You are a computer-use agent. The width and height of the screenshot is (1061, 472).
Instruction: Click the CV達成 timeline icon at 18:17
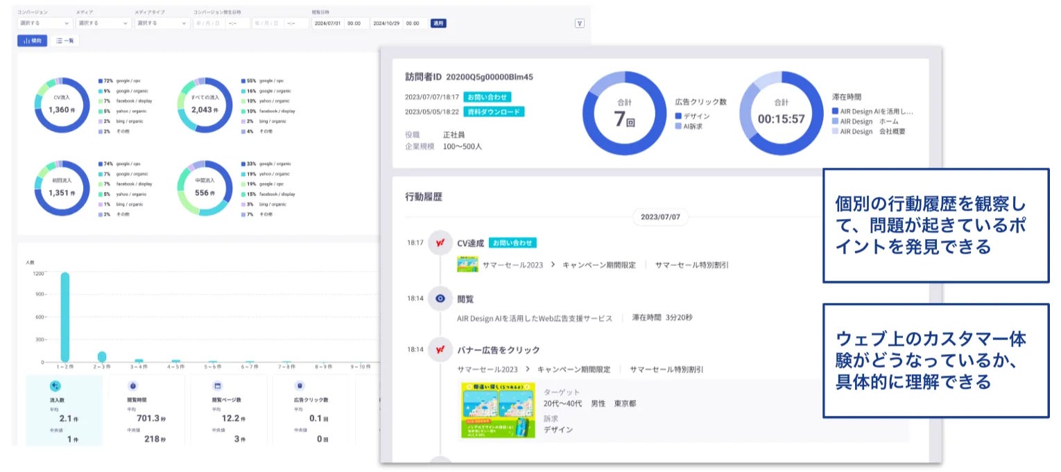pyautogui.click(x=440, y=243)
